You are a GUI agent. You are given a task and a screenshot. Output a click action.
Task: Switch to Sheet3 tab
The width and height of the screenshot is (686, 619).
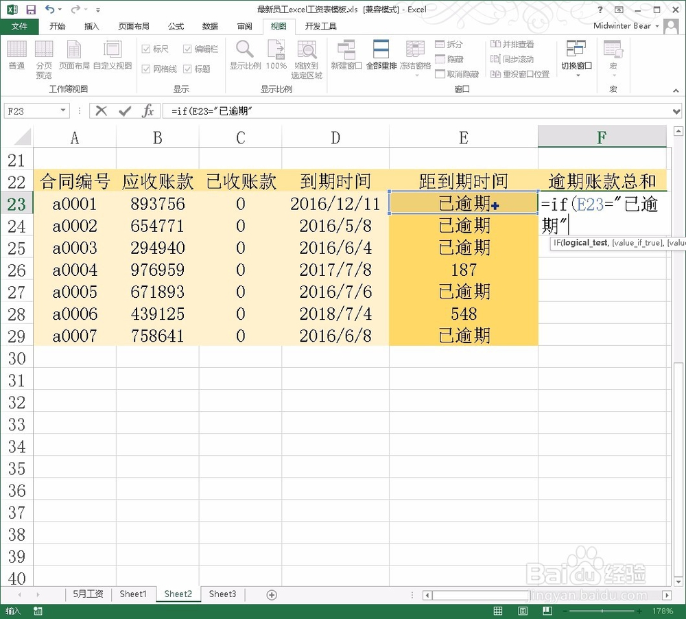[222, 594]
